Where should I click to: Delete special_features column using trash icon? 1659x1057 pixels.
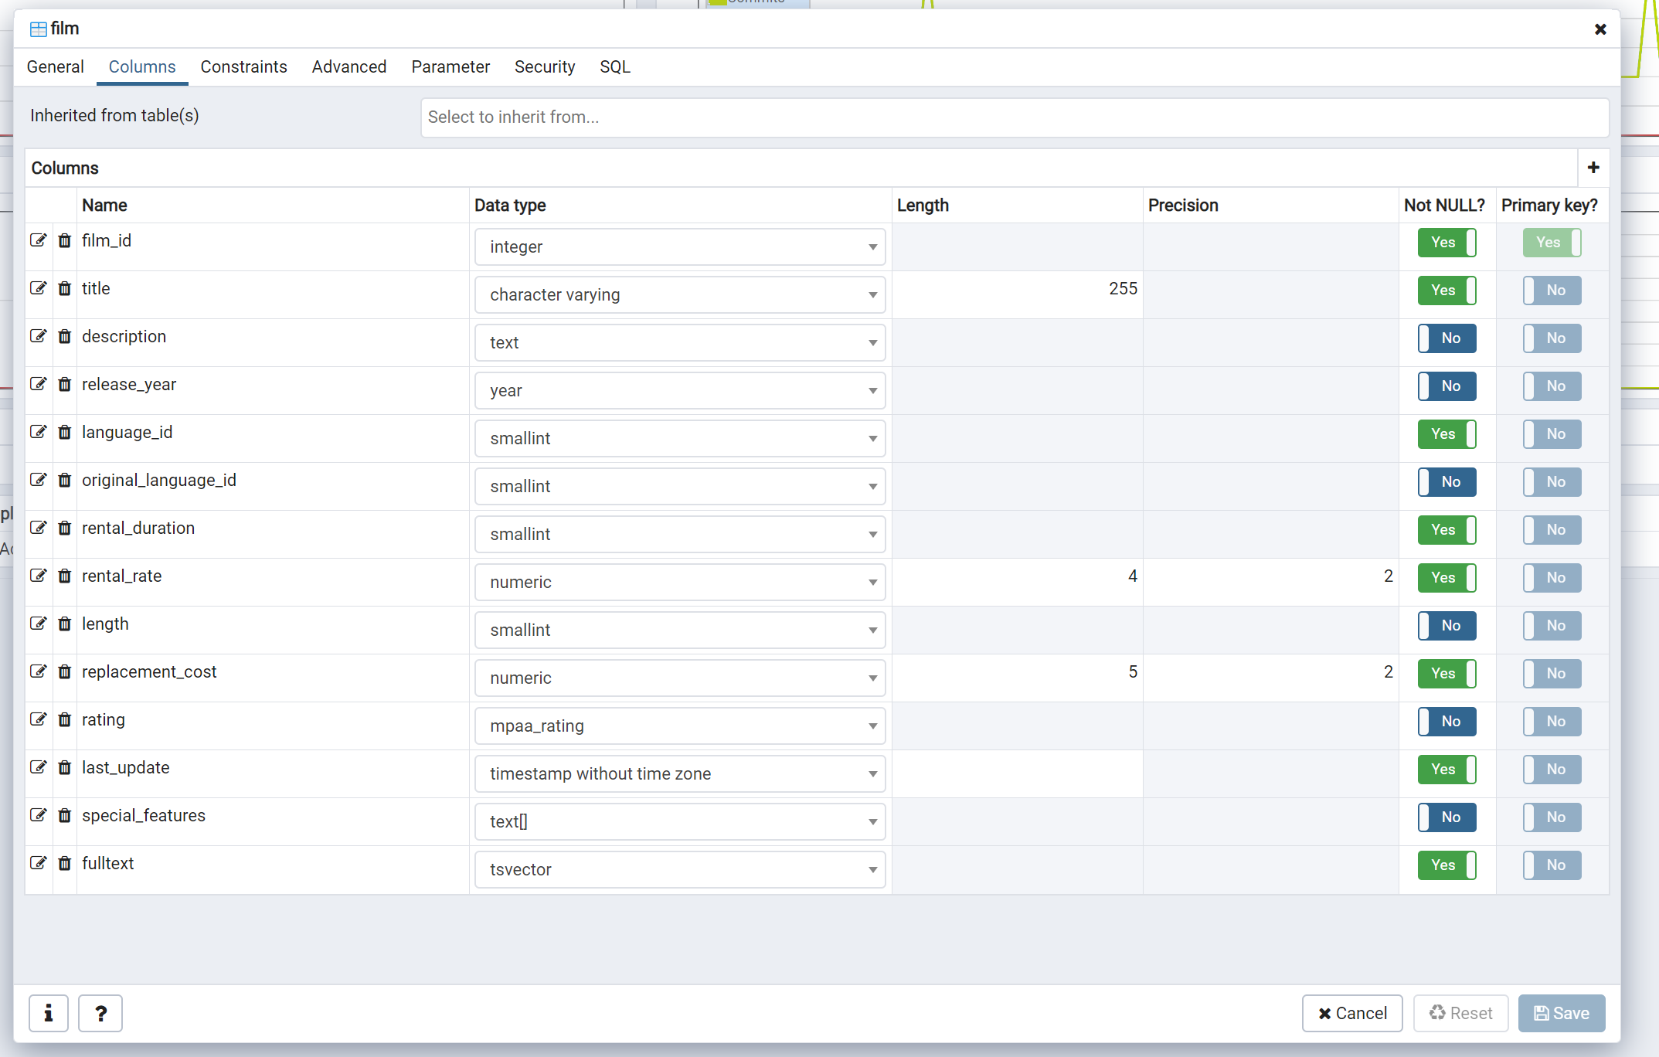click(65, 815)
